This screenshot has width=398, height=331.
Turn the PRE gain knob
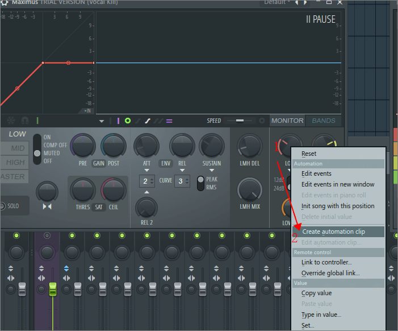click(x=83, y=146)
